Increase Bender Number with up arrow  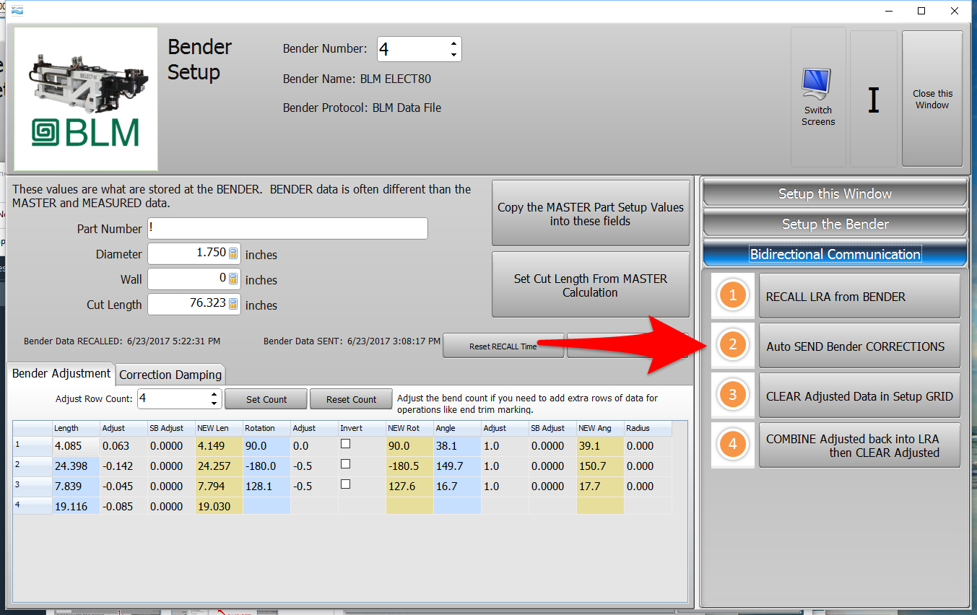[453, 43]
